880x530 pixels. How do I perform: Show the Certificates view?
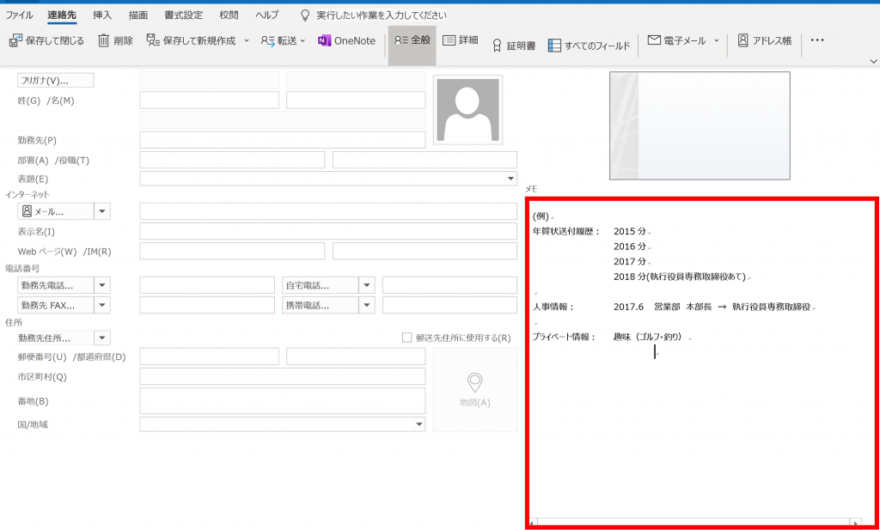[513, 46]
